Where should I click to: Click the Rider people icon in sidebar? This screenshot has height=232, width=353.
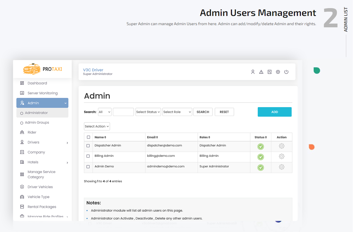click(x=22, y=132)
